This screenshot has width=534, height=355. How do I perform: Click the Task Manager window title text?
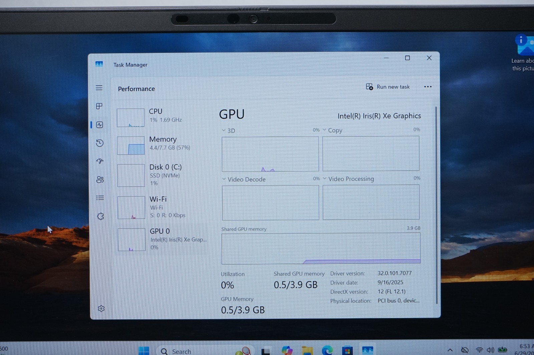pyautogui.click(x=130, y=65)
